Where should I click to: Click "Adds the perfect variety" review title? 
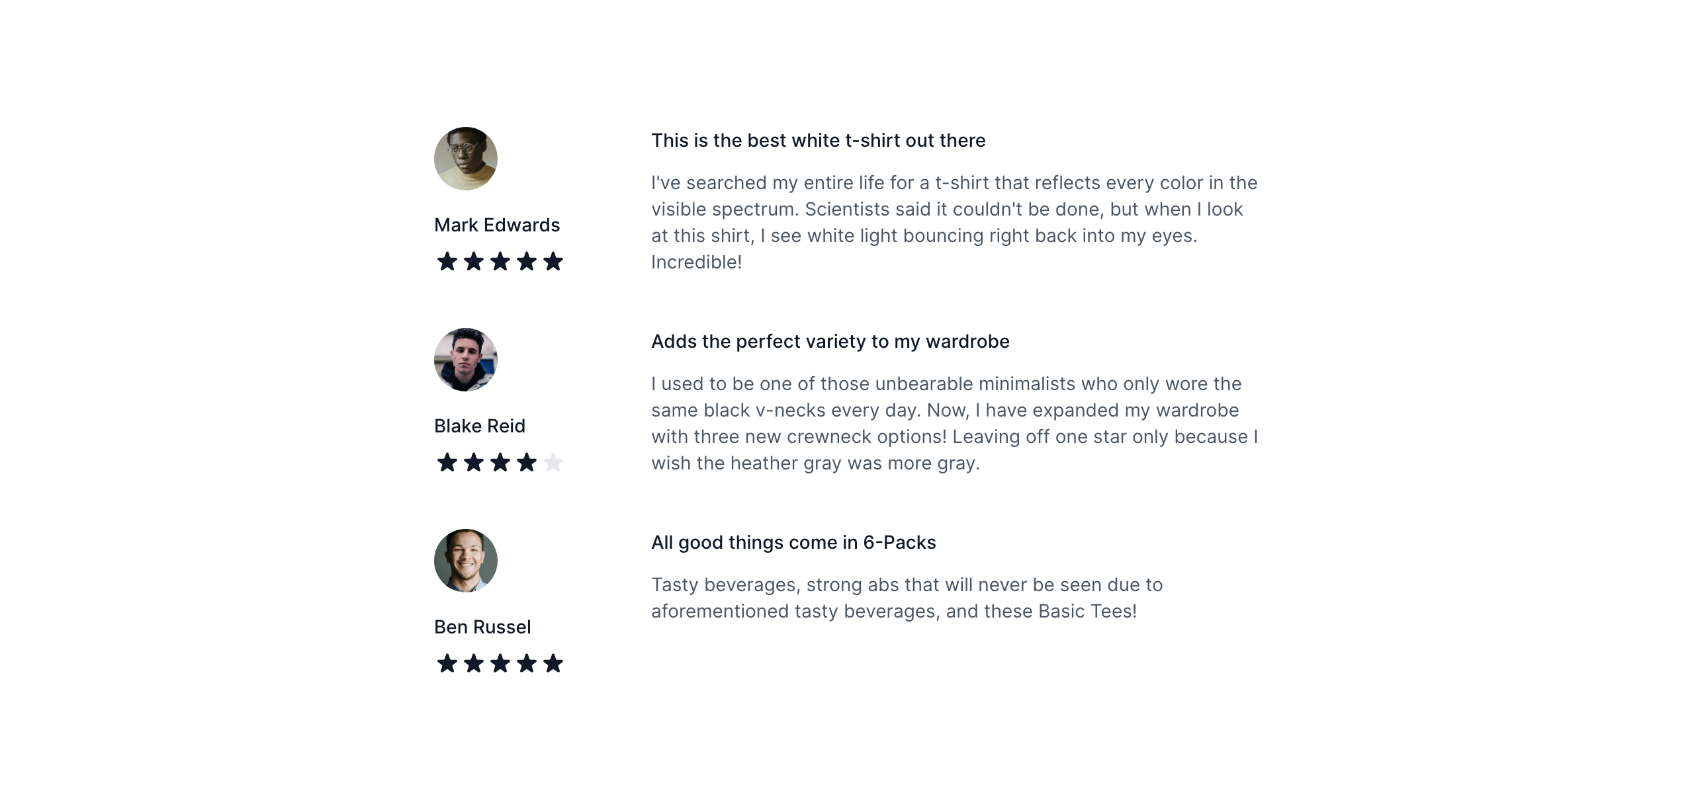pyautogui.click(x=830, y=342)
